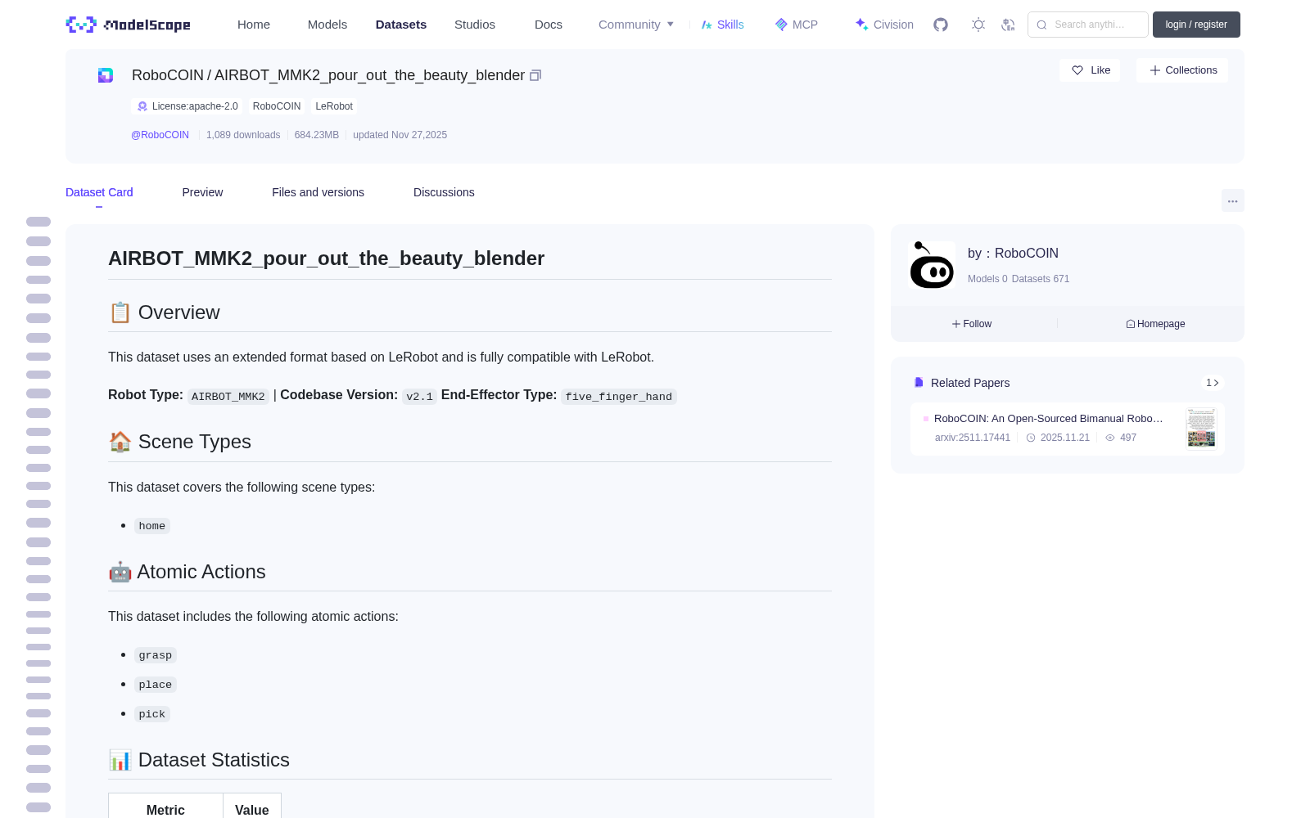
Task: Click the search magnifier icon
Action: (1041, 25)
